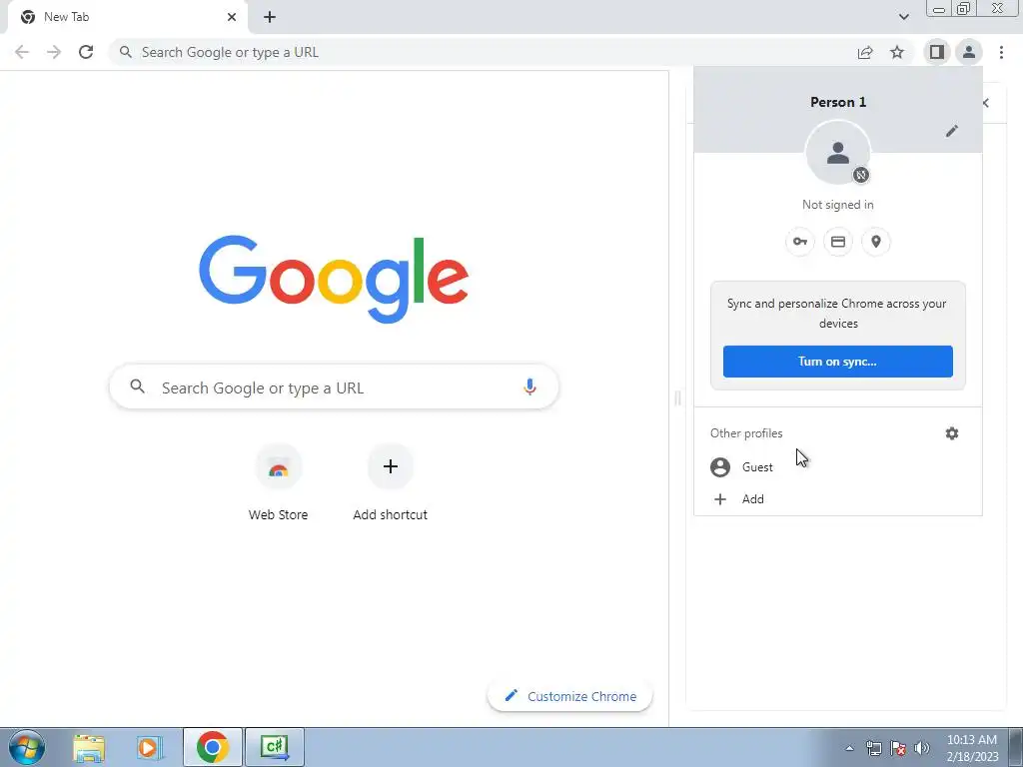Bookmark this tab with the star icon

point(898,52)
